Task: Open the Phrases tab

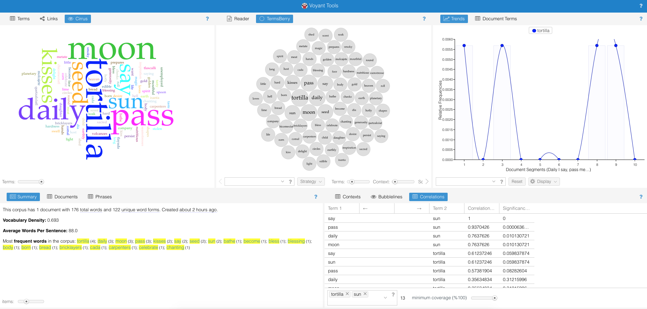Action: [100, 197]
